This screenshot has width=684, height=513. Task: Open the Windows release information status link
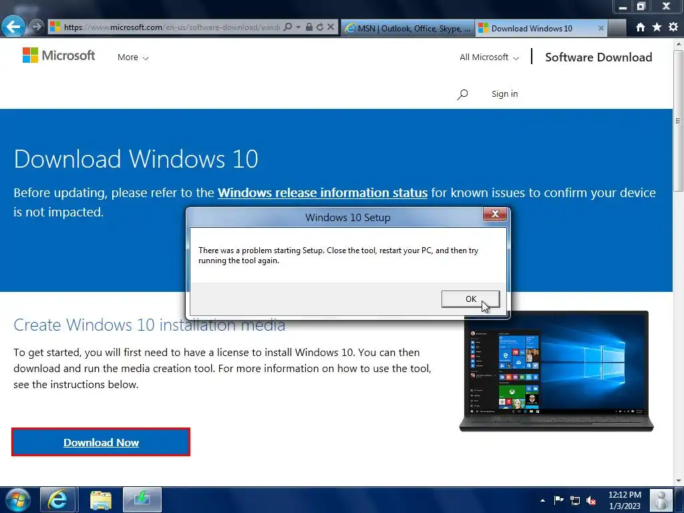coord(323,192)
